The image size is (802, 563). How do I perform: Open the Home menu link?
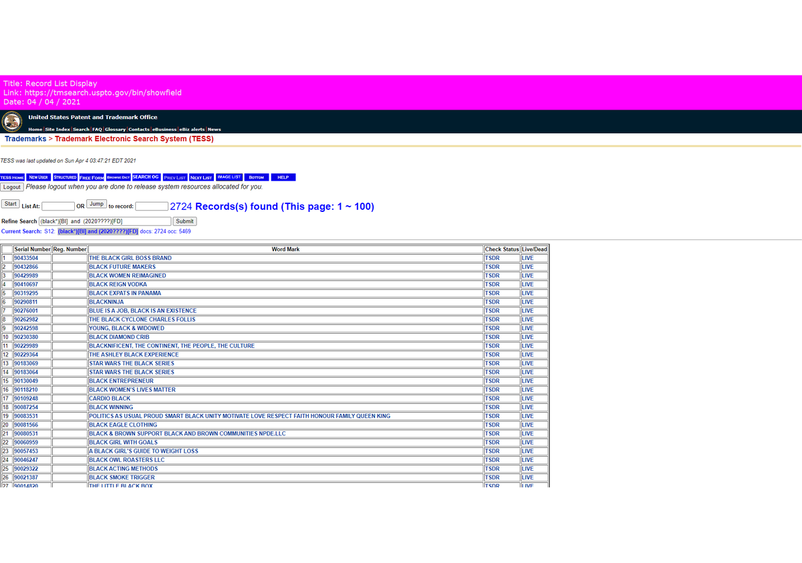click(35, 129)
